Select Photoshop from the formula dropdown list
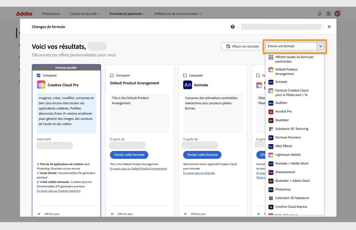Viewport: 356px width, 230px height. coord(283,189)
